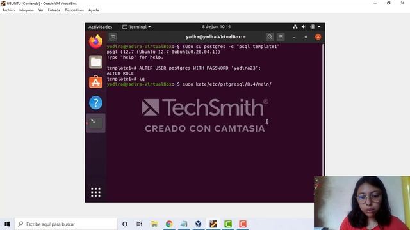Click the Windows Start button
The image size is (410, 230).
7,224
